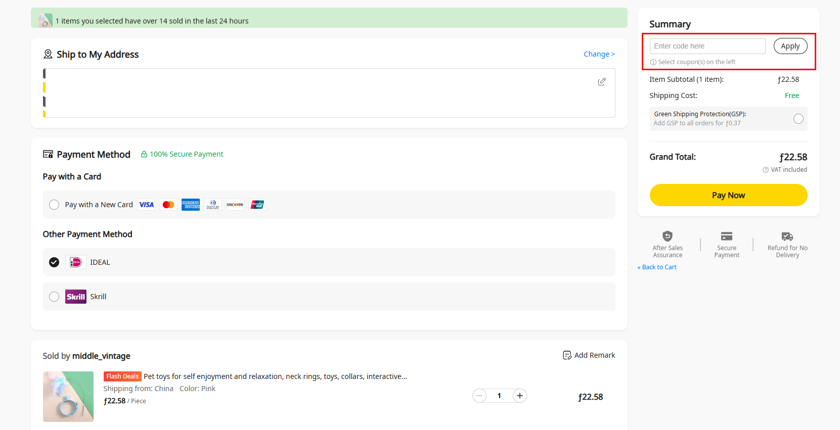Enable Green Shipping Protection option

tap(799, 119)
